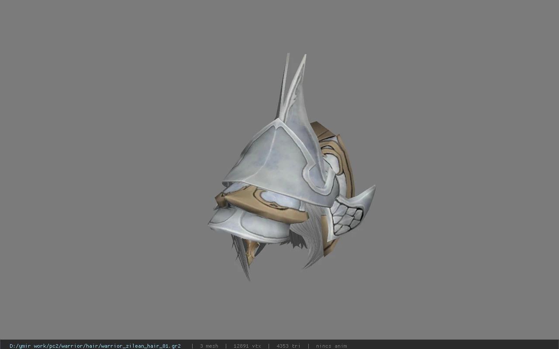559x349 pixels.
Task: Select the anim indicator in status bar
Action: (x=331, y=346)
